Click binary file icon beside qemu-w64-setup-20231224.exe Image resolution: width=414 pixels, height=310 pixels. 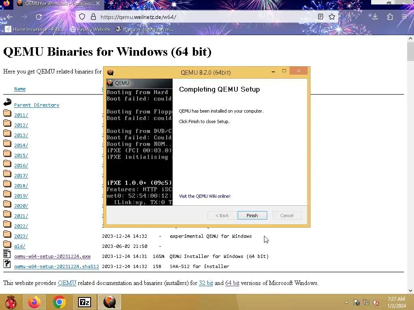point(7,253)
